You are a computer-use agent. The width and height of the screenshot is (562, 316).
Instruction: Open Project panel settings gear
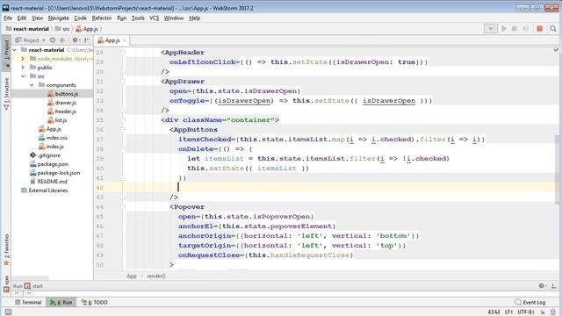pos(76,40)
